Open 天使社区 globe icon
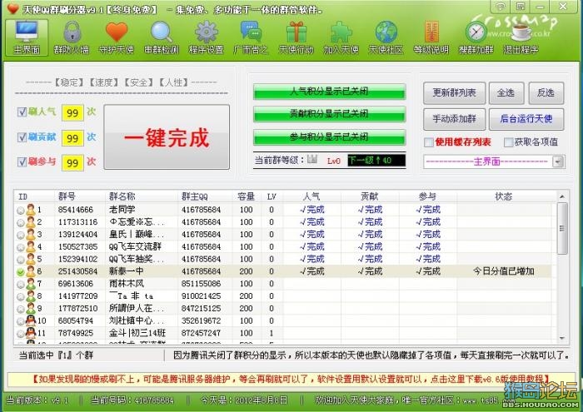583x412 pixels. coord(386,32)
